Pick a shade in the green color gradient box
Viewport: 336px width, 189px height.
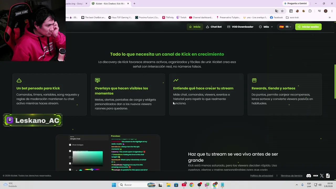pyautogui.click(x=88, y=159)
